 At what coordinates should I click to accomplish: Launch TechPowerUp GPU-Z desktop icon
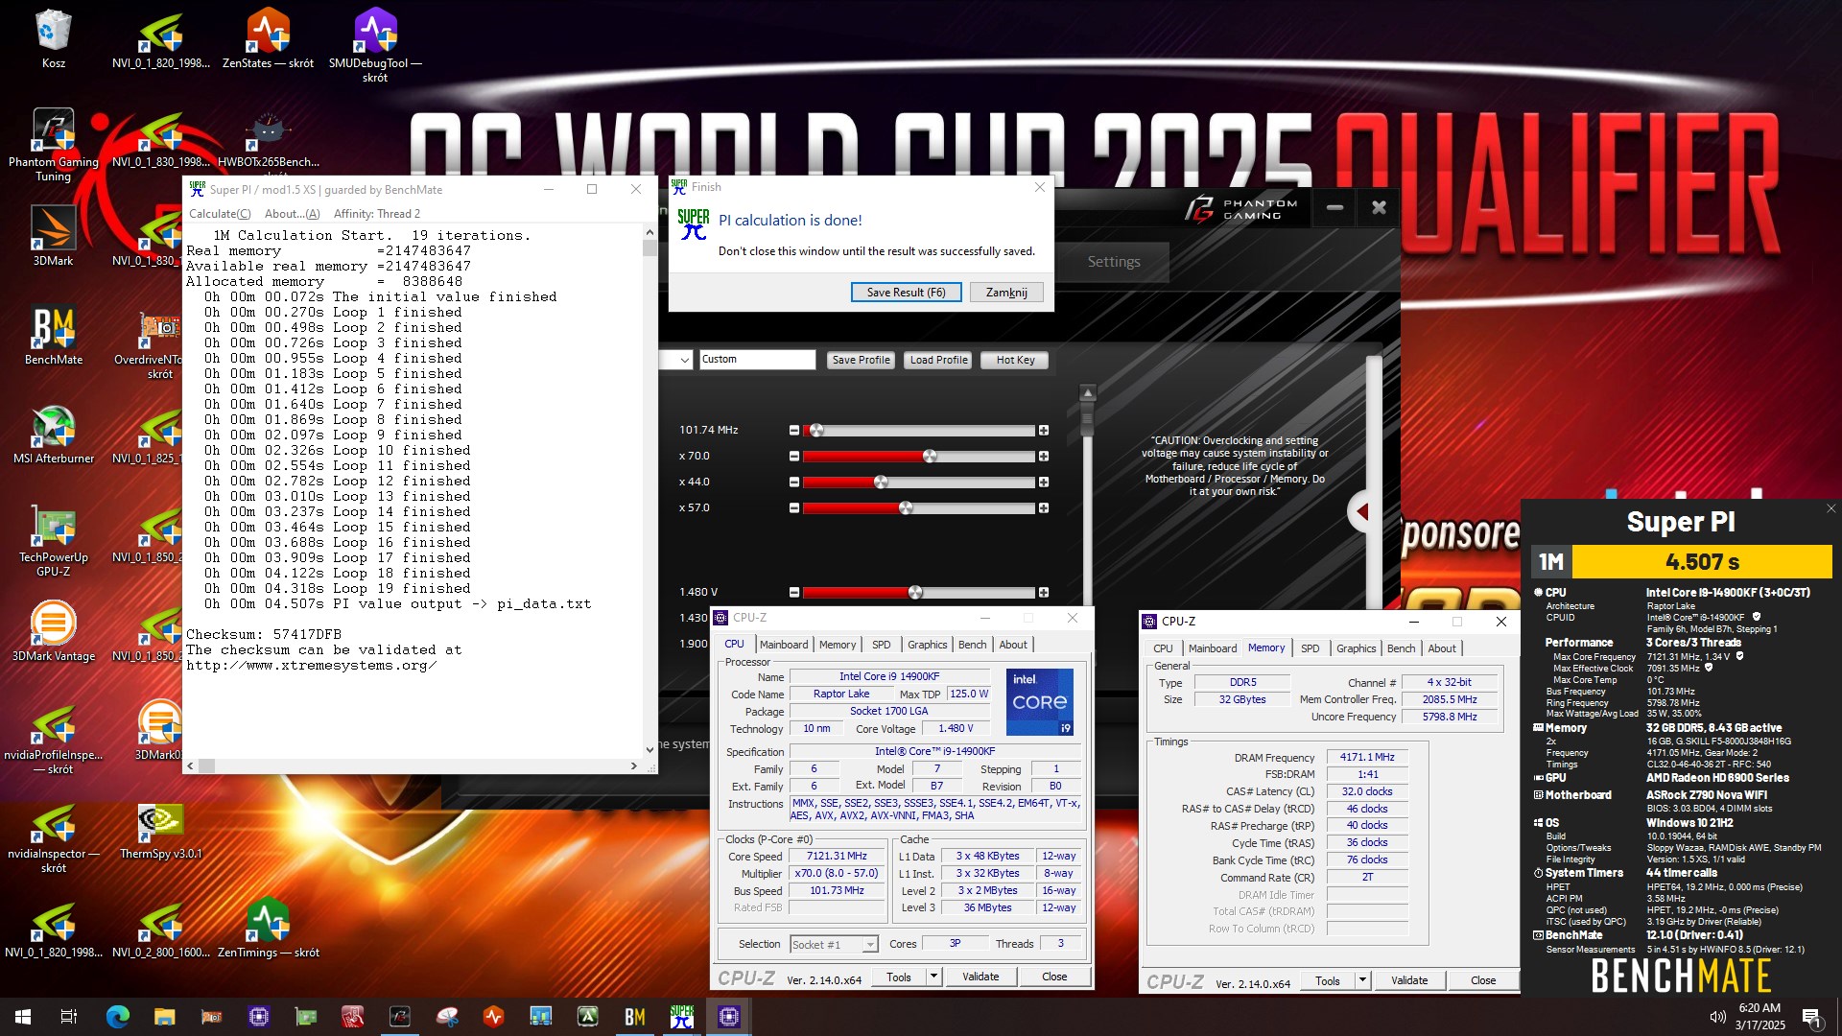[x=54, y=539]
